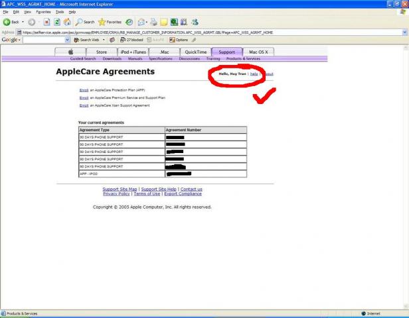Switch to the QuickTime tab

[196, 52]
